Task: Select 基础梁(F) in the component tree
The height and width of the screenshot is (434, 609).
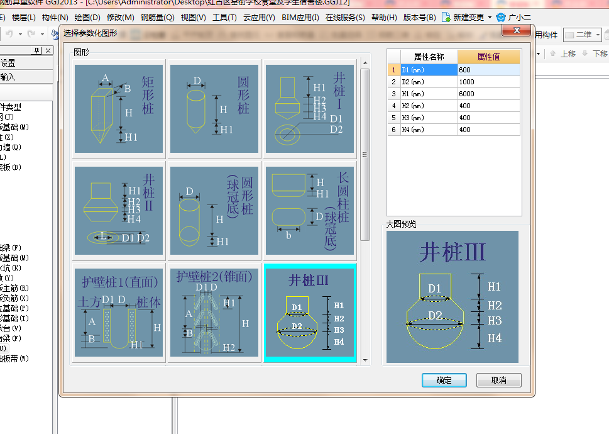Action: pyautogui.click(x=11, y=248)
